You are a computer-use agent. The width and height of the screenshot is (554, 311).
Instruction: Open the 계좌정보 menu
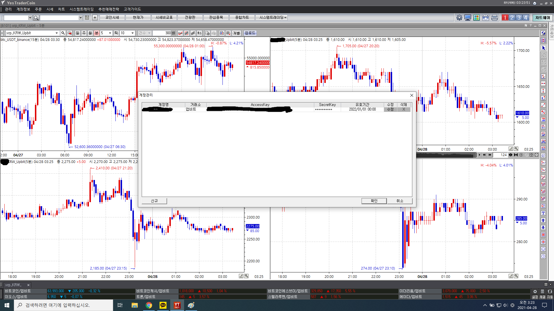coord(23,9)
